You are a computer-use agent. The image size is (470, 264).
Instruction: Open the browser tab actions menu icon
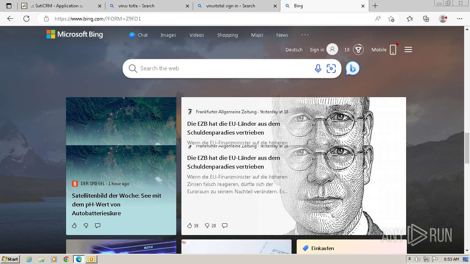(9, 6)
